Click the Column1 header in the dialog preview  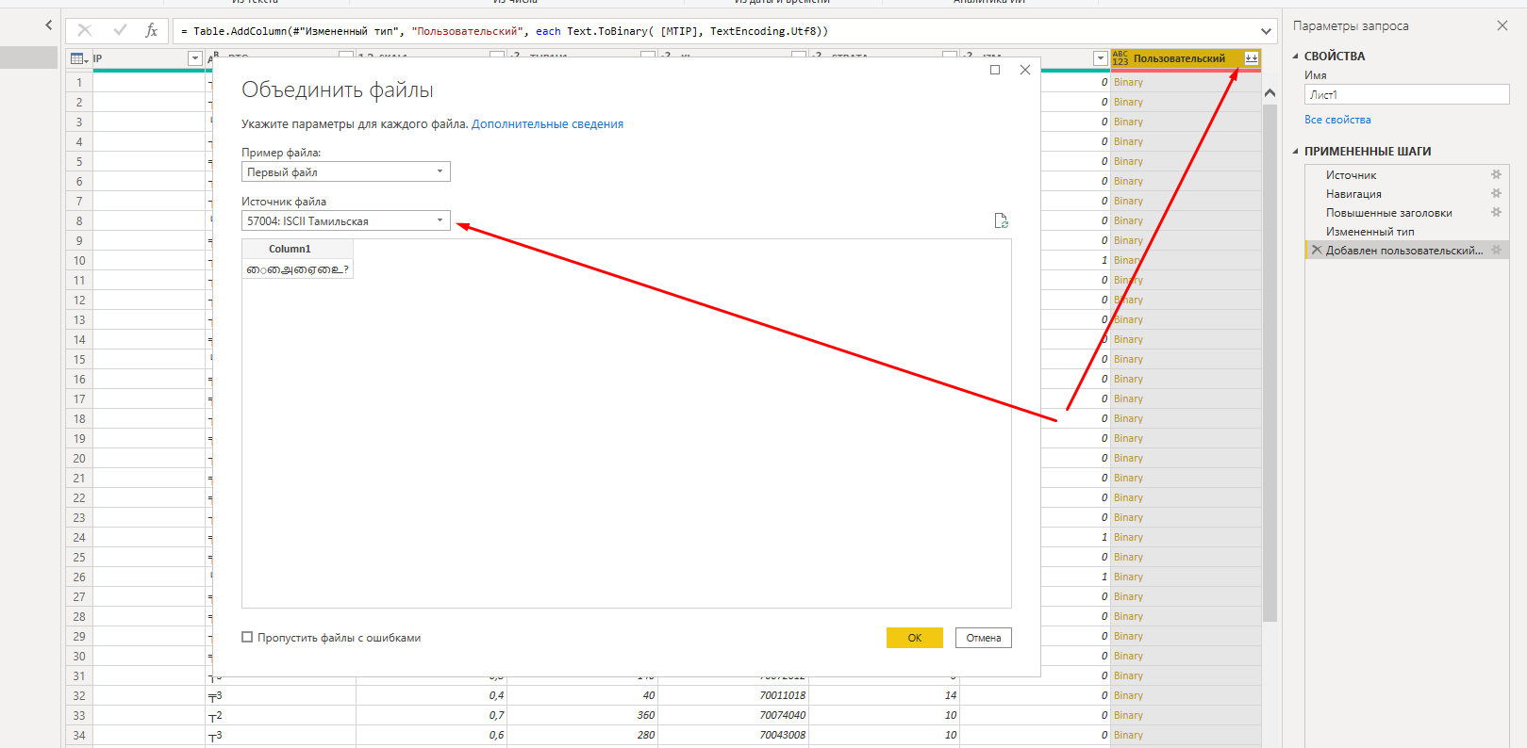[297, 249]
